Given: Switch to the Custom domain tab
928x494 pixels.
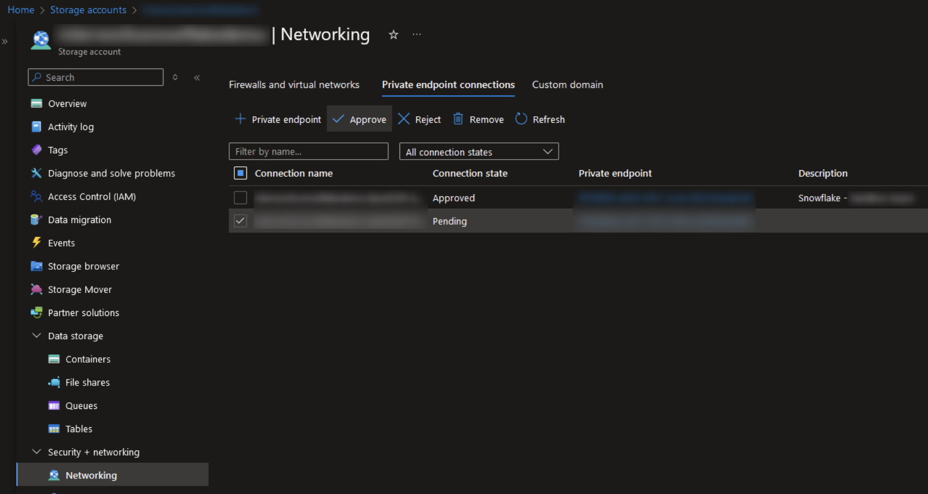Looking at the screenshot, I should (567, 85).
